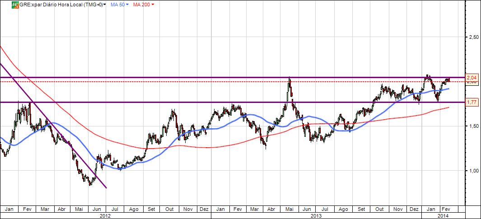Expand the MA 200 indicator dropdown
Viewport: 481px width, 219px height.
(153, 5)
